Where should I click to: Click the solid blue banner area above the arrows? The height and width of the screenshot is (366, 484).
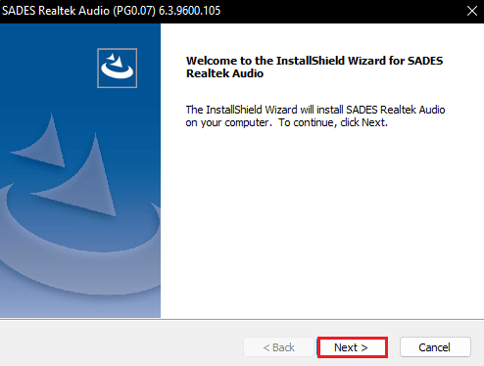point(49,66)
